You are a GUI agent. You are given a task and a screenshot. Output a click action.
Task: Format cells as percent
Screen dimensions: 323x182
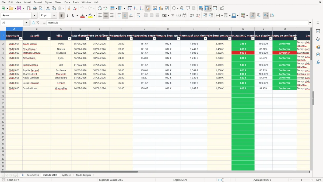click(173, 16)
